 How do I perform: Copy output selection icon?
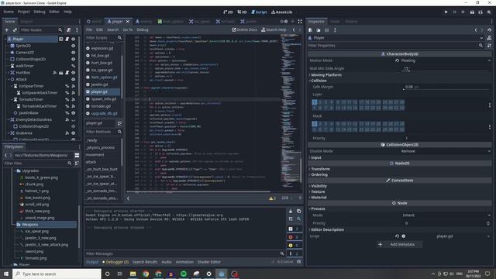point(299,211)
